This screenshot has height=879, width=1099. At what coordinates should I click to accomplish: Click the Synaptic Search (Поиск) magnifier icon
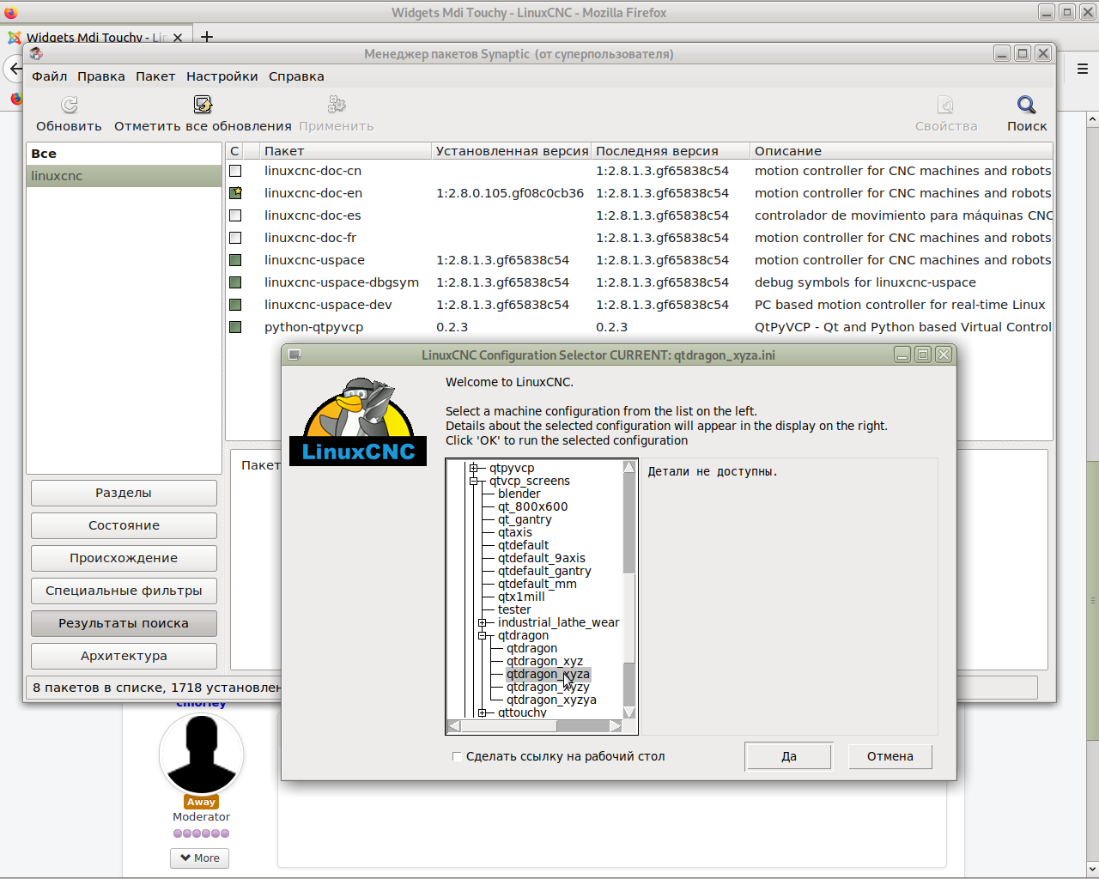pyautogui.click(x=1027, y=105)
